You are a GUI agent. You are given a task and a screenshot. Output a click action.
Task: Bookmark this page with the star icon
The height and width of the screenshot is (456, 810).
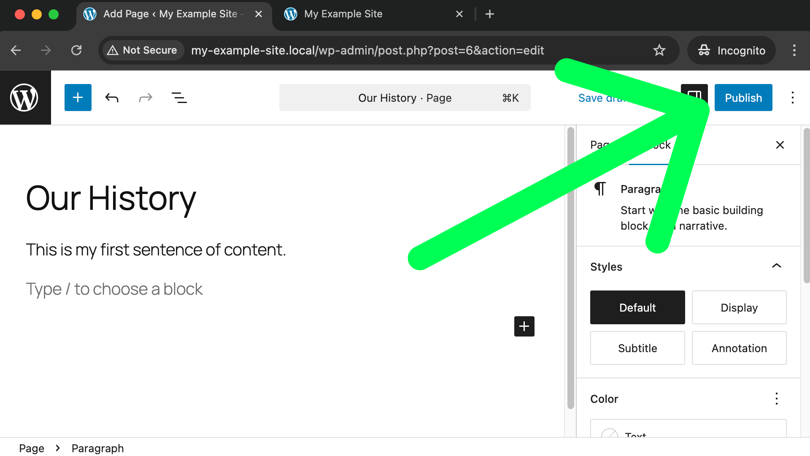(659, 50)
